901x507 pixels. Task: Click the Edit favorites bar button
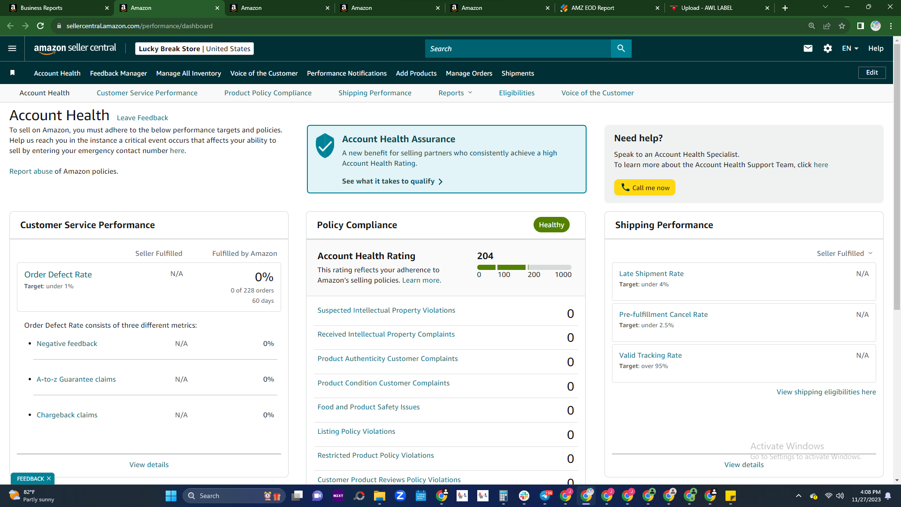(x=872, y=73)
